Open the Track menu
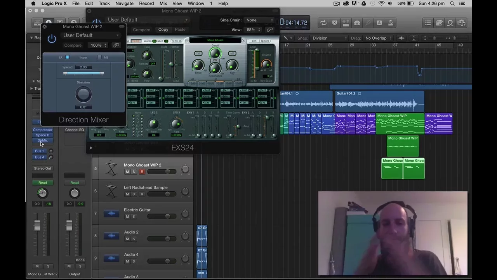Image resolution: width=497 pixels, height=280 pixels. point(104,3)
